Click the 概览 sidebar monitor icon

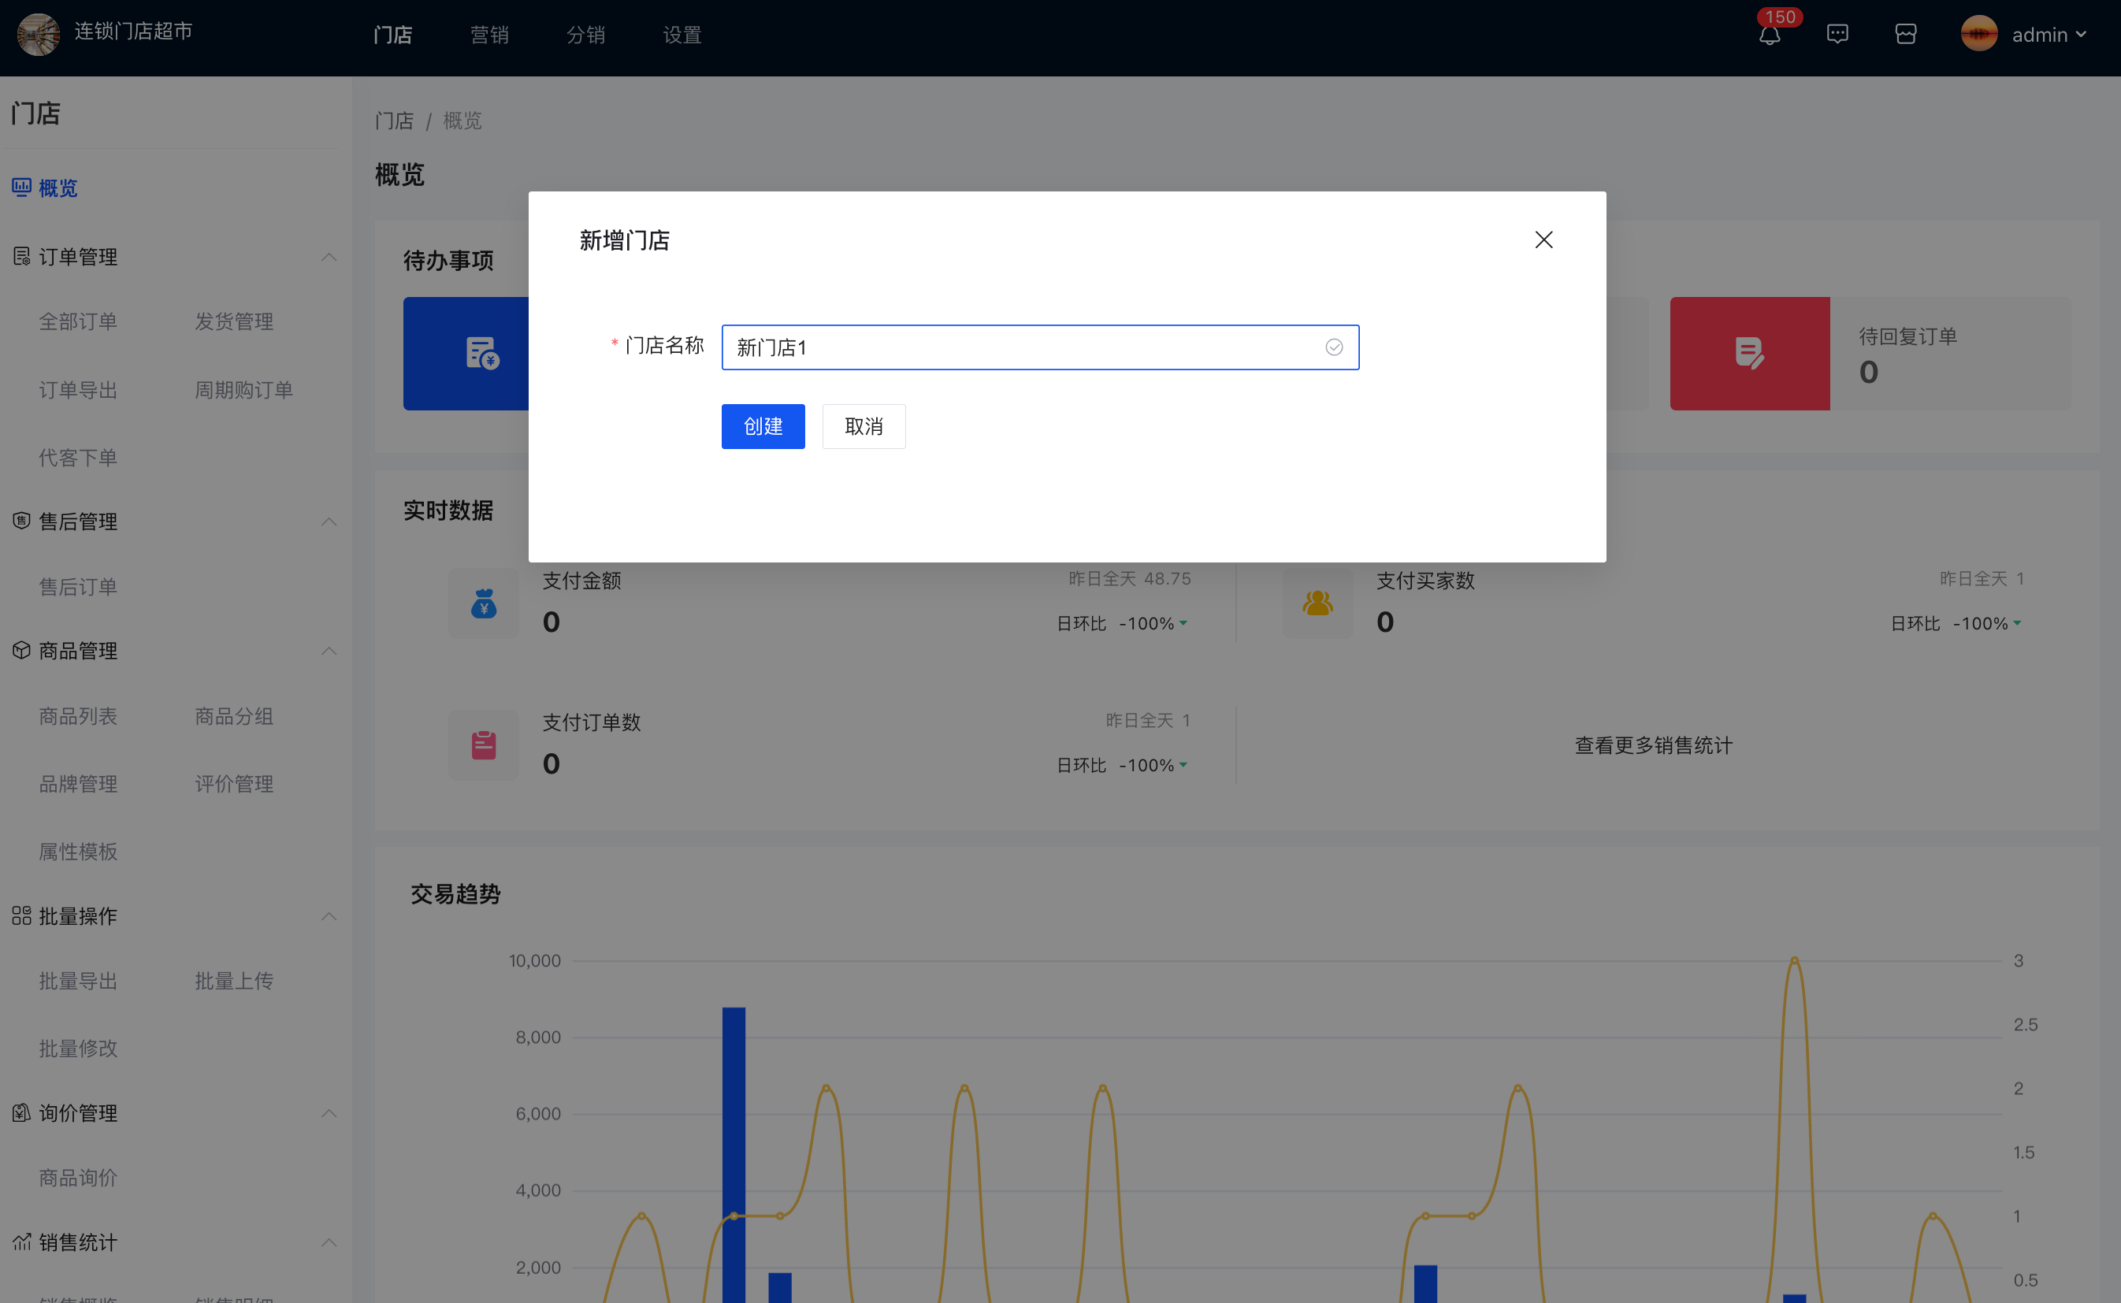coord(21,187)
